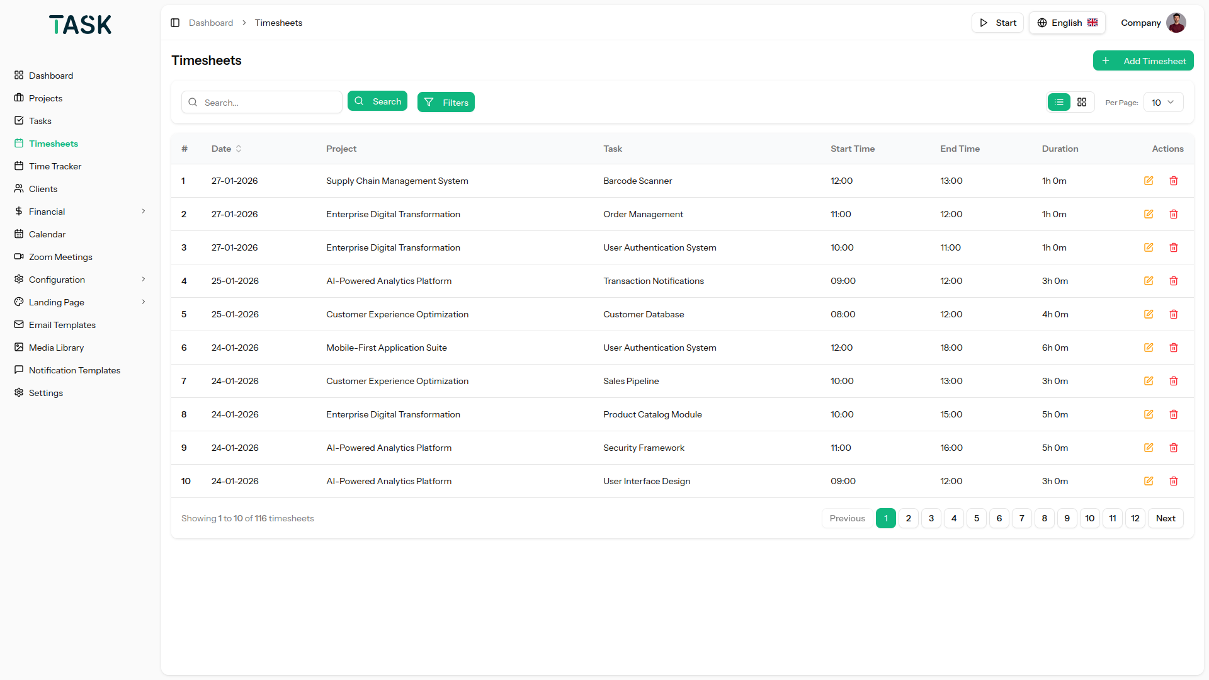
Task: Click the Add Timesheet button
Action: [x=1143, y=61]
